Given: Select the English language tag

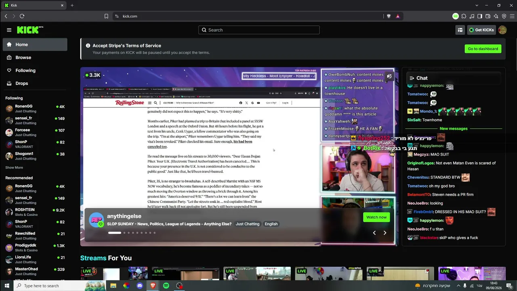Looking at the screenshot, I should click(x=271, y=224).
